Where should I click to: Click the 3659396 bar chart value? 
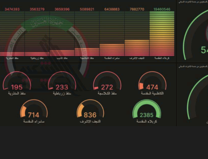point(62,9)
